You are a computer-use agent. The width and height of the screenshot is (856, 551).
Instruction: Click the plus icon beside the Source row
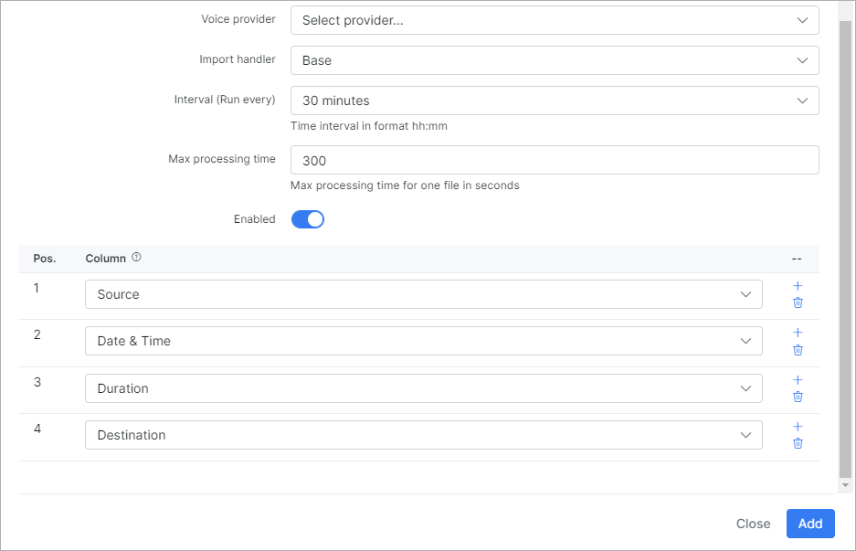pos(797,286)
